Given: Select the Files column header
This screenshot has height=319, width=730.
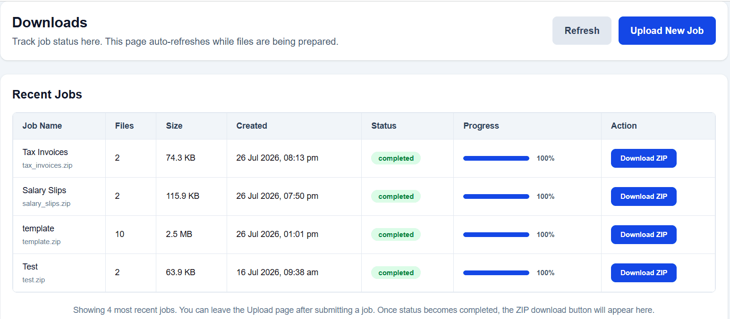Looking at the screenshot, I should pyautogui.click(x=124, y=126).
